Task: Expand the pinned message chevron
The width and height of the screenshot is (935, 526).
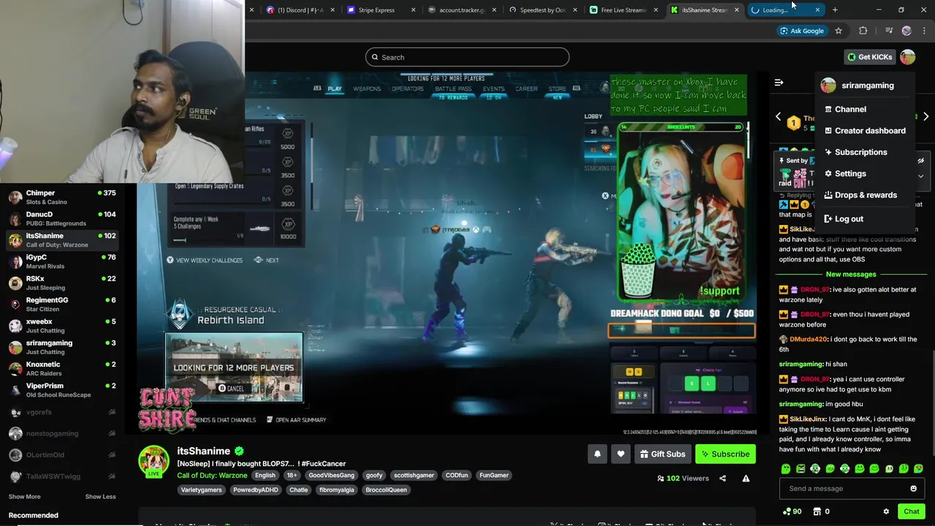Action: 920,176
